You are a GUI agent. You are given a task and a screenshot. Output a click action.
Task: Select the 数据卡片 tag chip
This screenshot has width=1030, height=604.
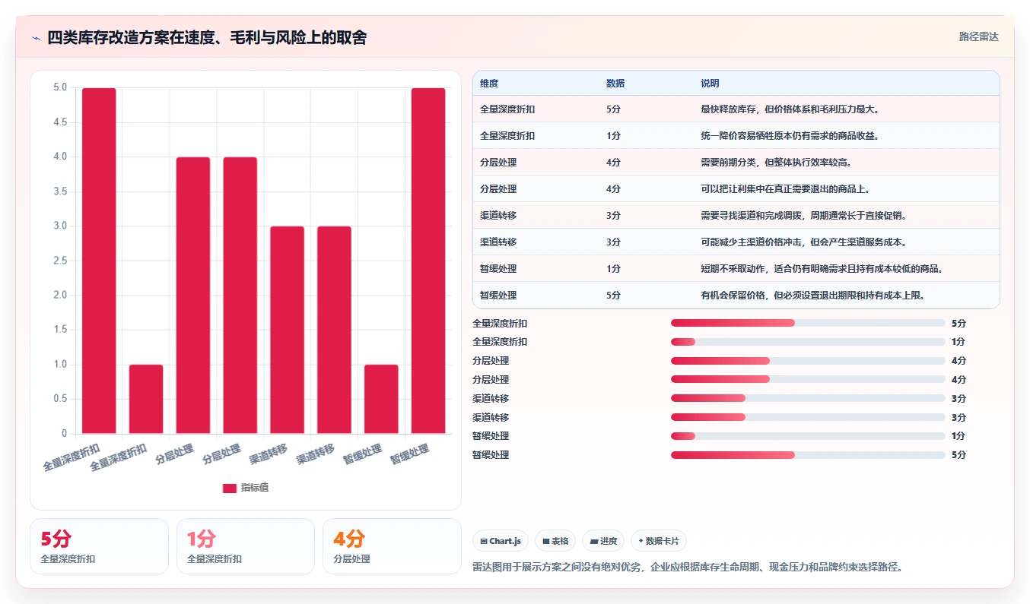pos(659,541)
